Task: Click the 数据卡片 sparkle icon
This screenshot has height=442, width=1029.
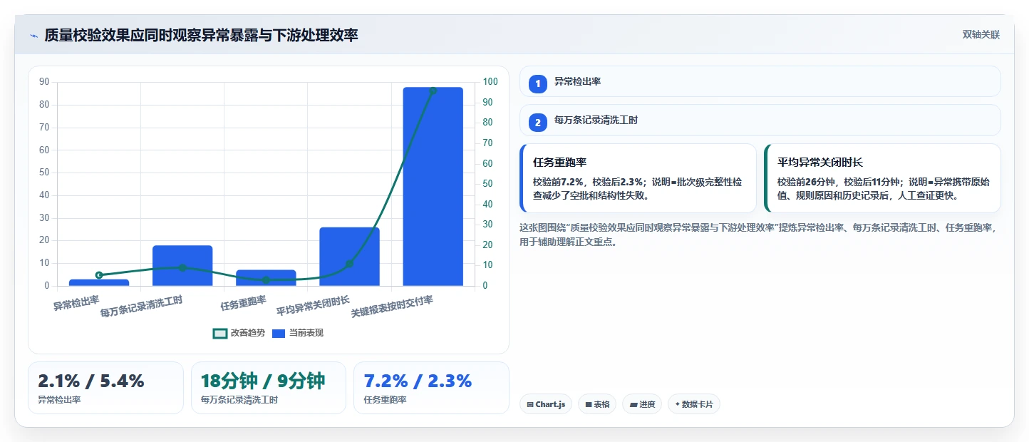Action: [678, 404]
